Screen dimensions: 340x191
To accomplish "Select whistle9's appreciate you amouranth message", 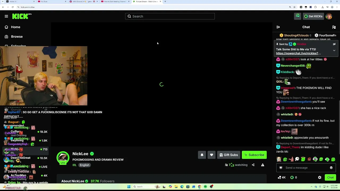I will 302,138.
